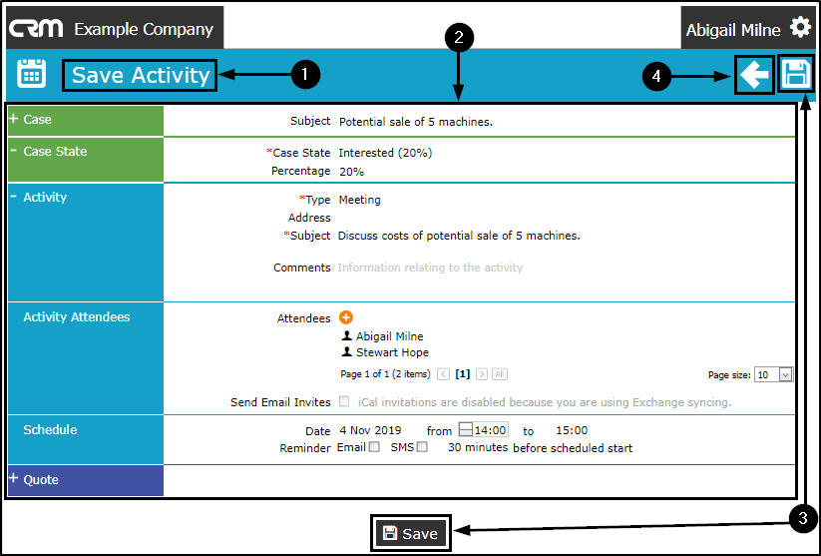Click the Save button at bottom
Viewport: 821px width, 556px height.
(x=410, y=534)
